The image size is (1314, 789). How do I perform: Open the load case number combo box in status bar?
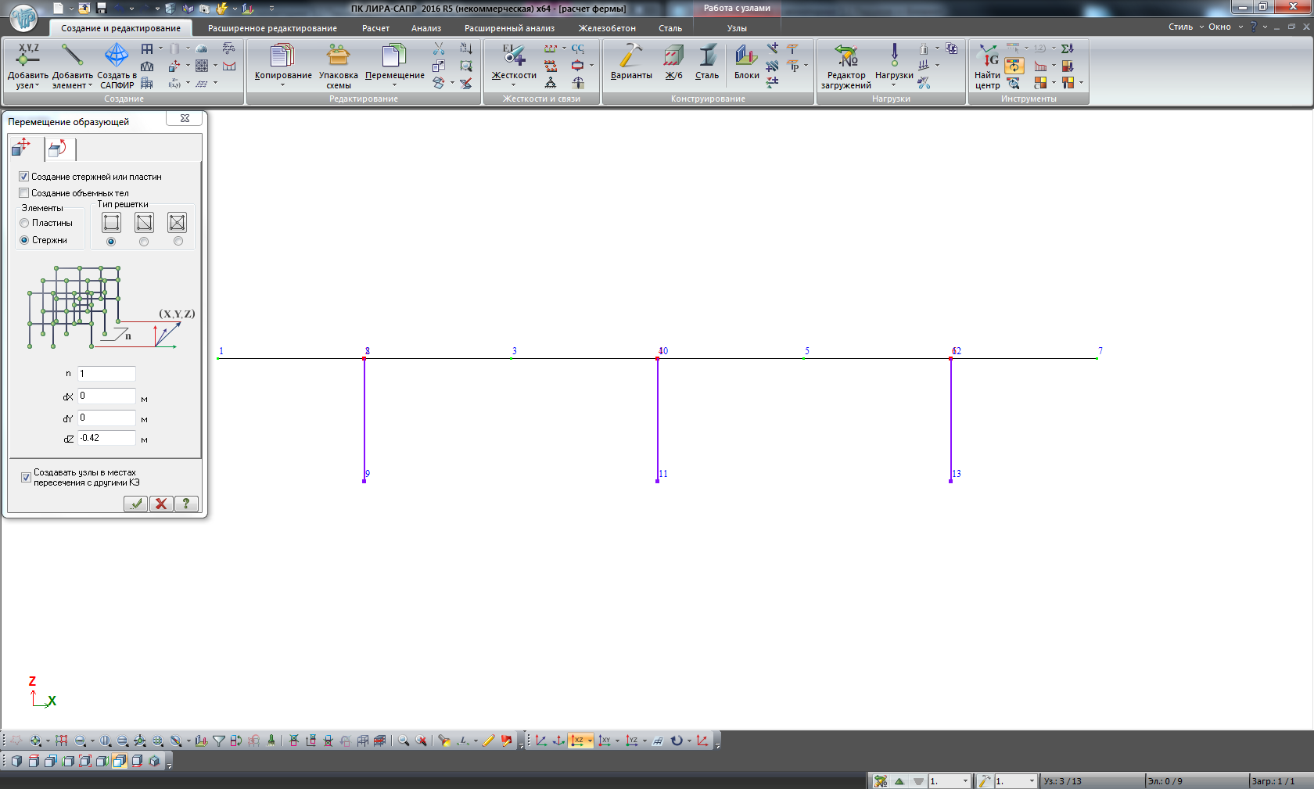coord(949,781)
